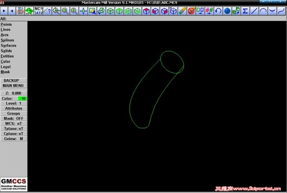This screenshot has width=287, height=193.
Task: Click the green Mold+ icon
Action: click(x=29, y=11)
